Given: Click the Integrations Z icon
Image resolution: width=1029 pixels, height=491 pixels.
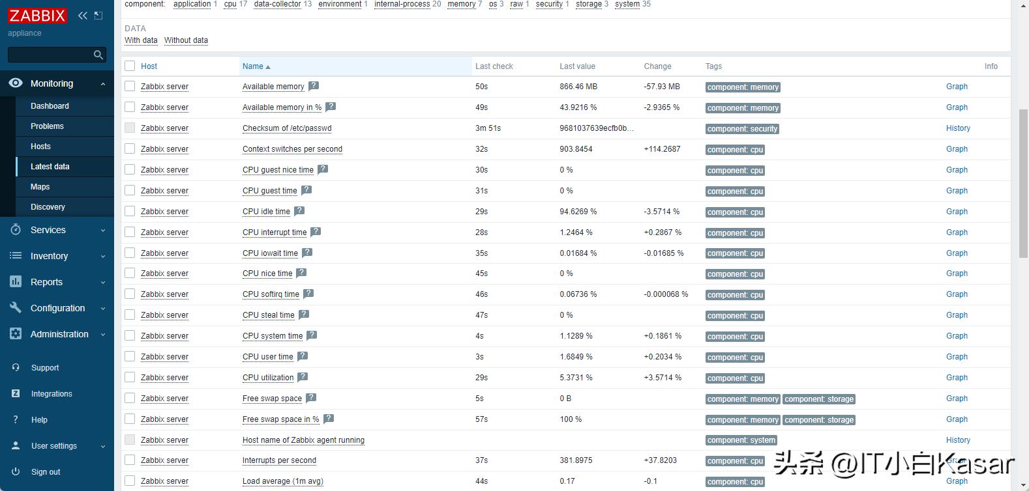Looking at the screenshot, I should coord(16,393).
